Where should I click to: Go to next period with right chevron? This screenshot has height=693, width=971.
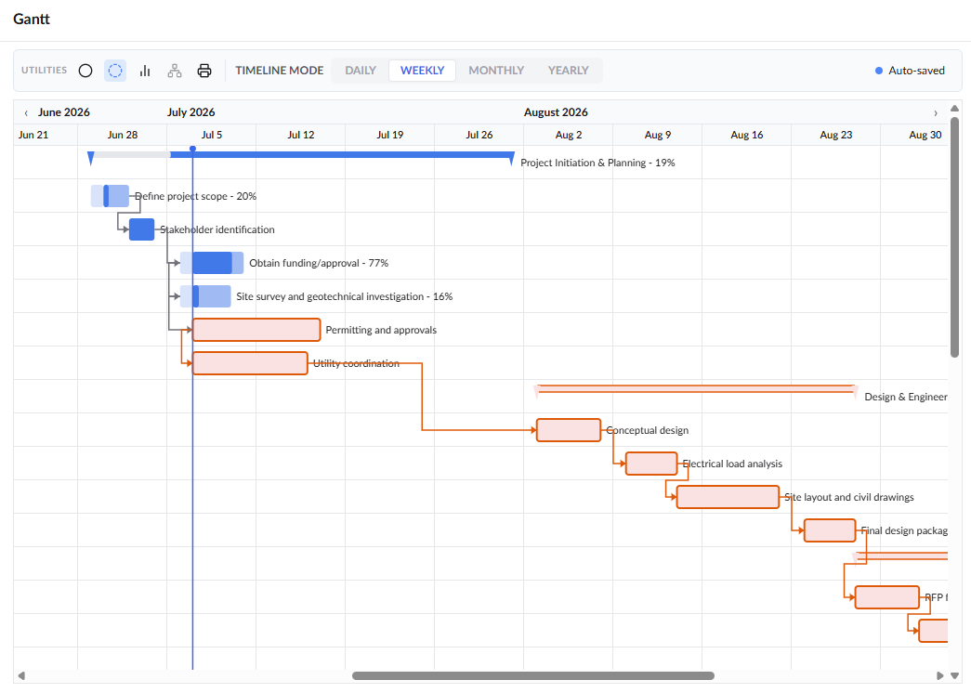click(x=936, y=112)
